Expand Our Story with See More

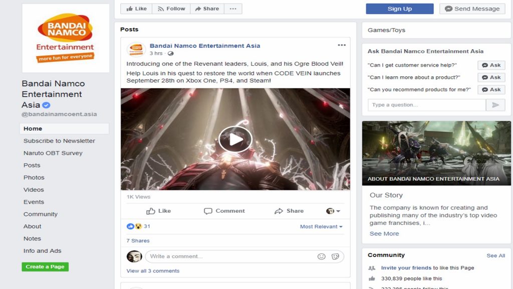[x=384, y=234]
